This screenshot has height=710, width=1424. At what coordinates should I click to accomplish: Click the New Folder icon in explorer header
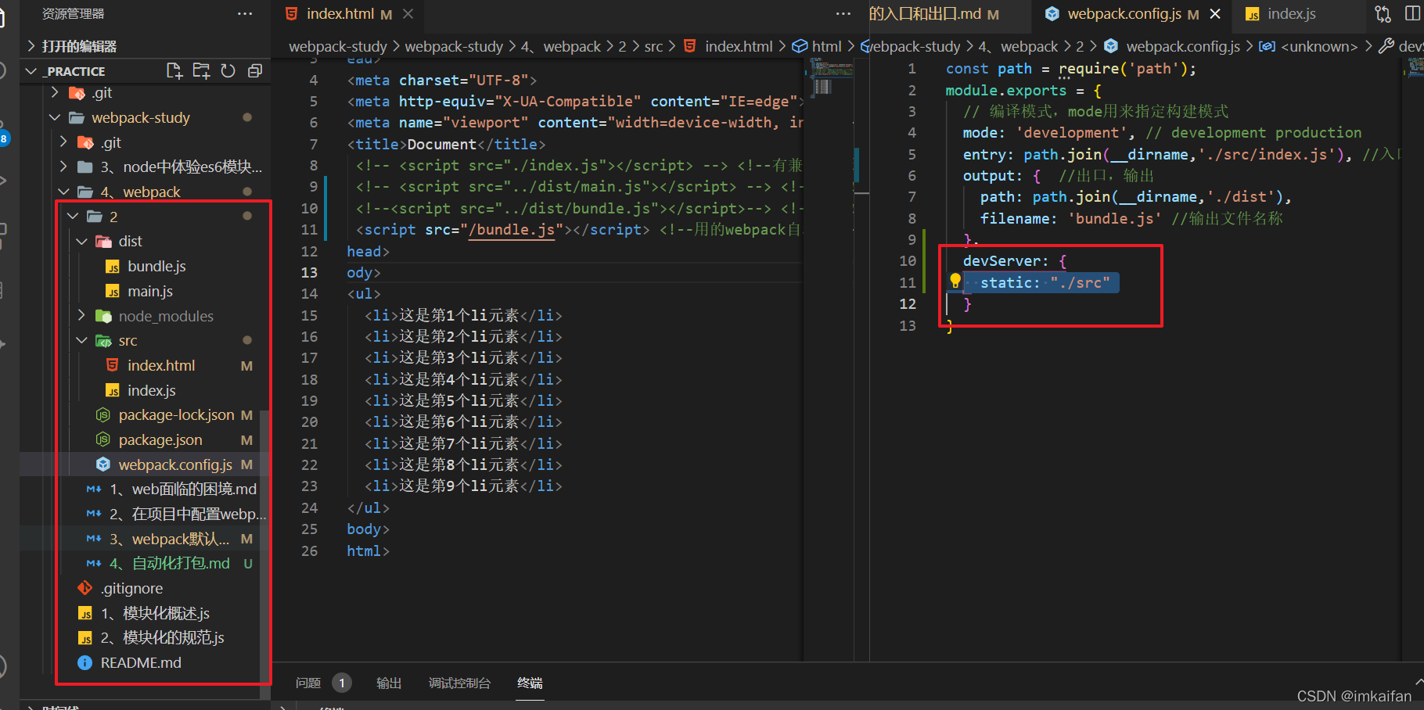pyautogui.click(x=201, y=71)
